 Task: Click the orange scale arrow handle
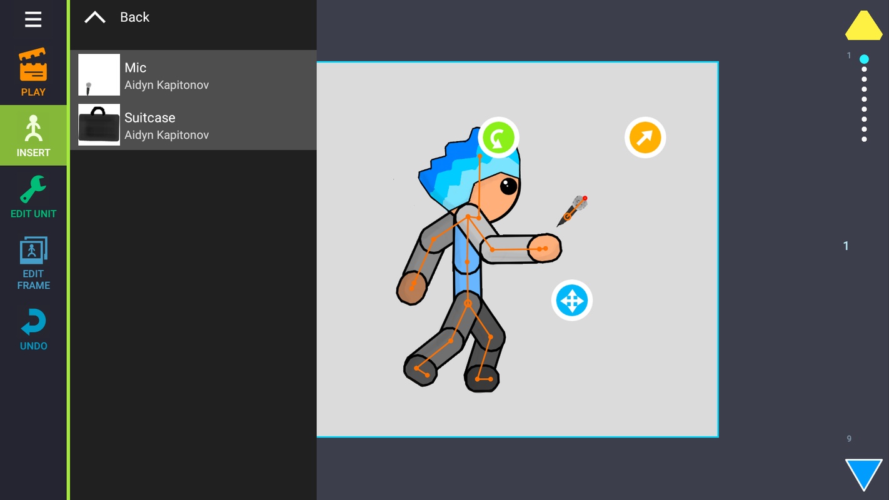click(x=645, y=137)
